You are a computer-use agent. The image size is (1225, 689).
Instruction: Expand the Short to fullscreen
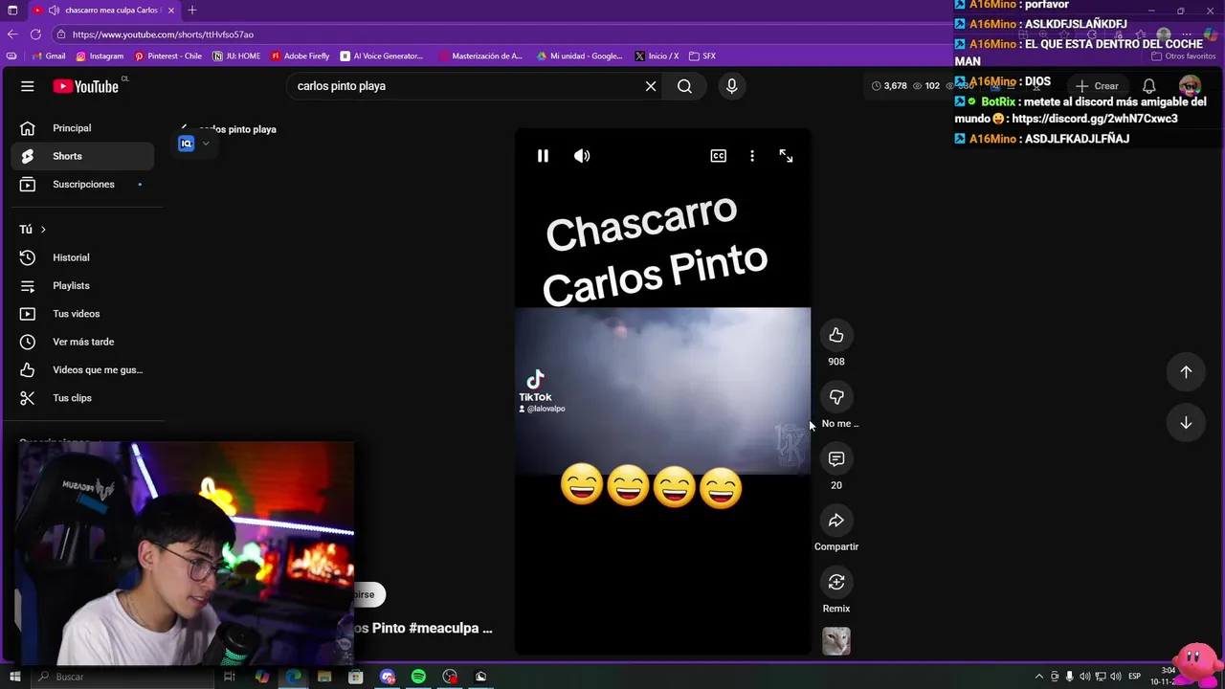coord(786,156)
